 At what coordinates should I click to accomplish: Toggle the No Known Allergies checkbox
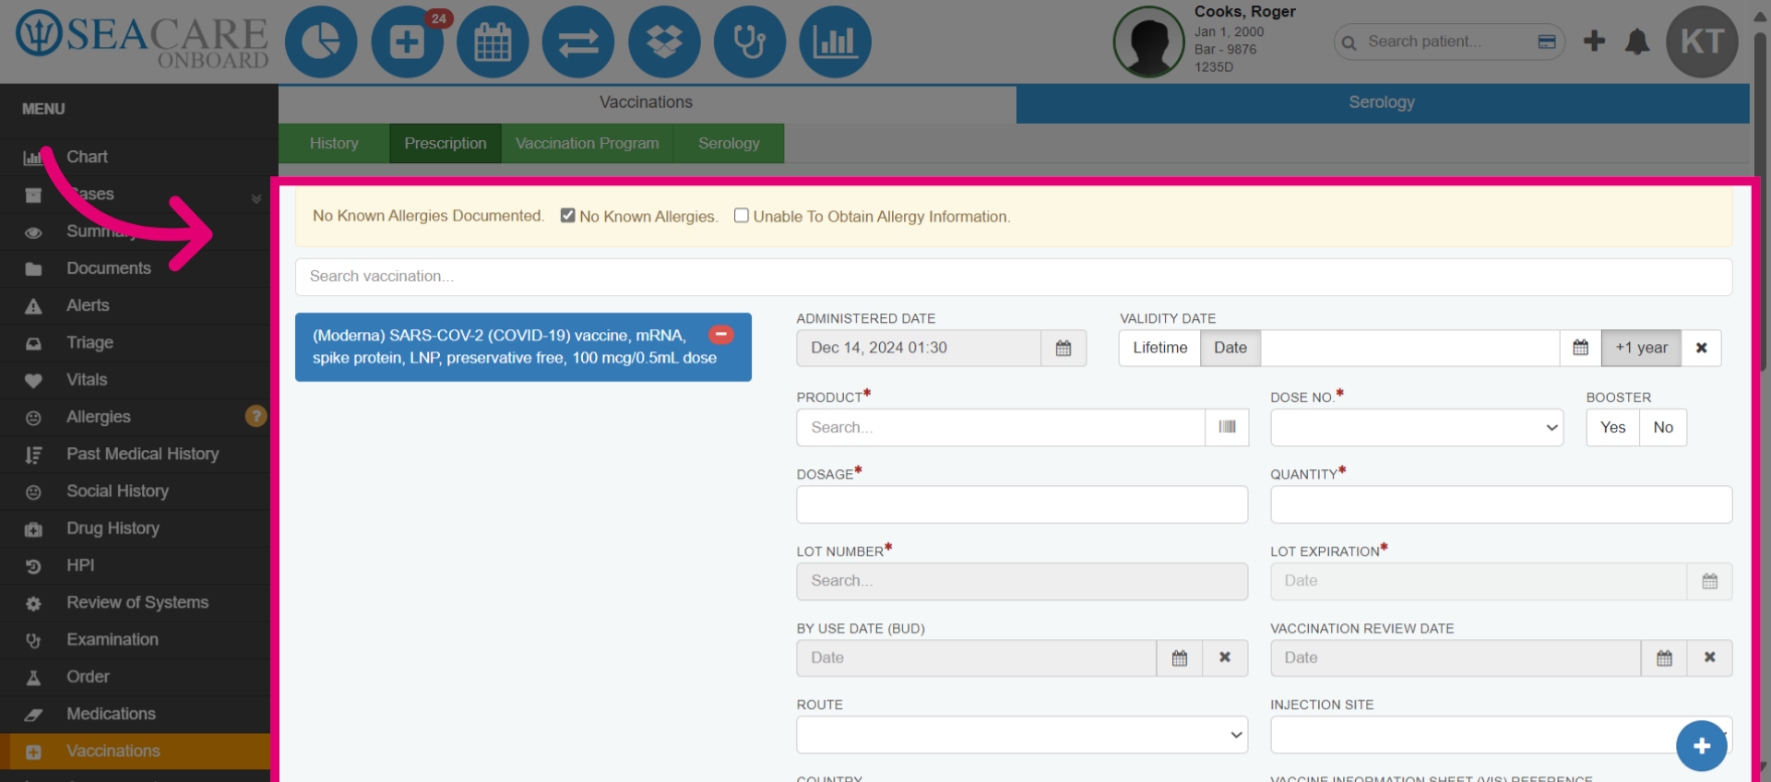(x=568, y=215)
